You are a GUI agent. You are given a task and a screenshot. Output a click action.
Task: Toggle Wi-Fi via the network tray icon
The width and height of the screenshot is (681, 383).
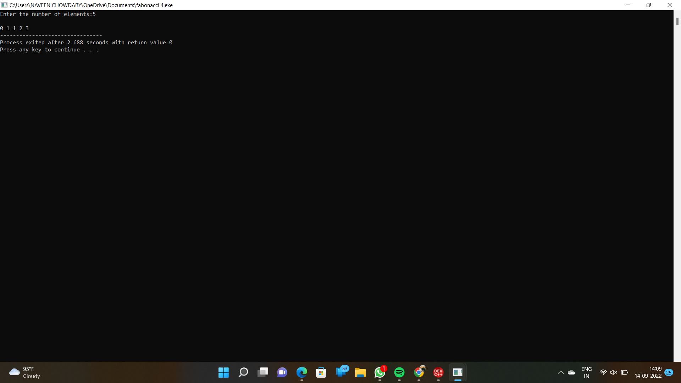[x=603, y=372]
